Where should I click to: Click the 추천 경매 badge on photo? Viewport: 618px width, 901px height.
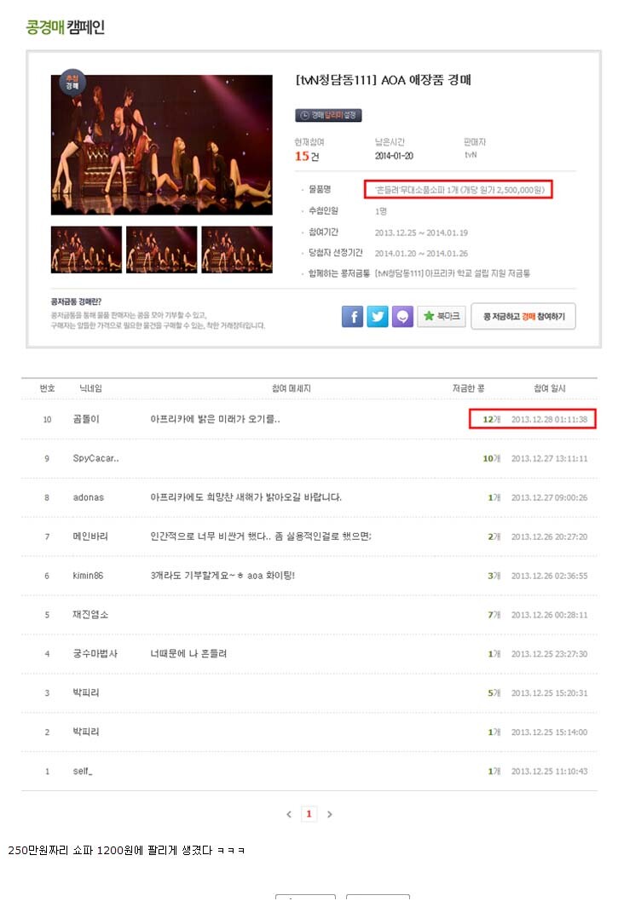(72, 83)
